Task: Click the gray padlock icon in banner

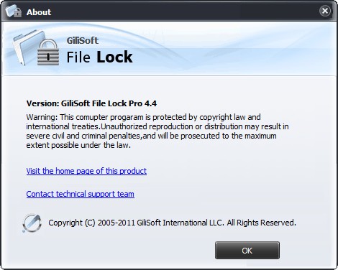Action: pyautogui.click(x=48, y=52)
